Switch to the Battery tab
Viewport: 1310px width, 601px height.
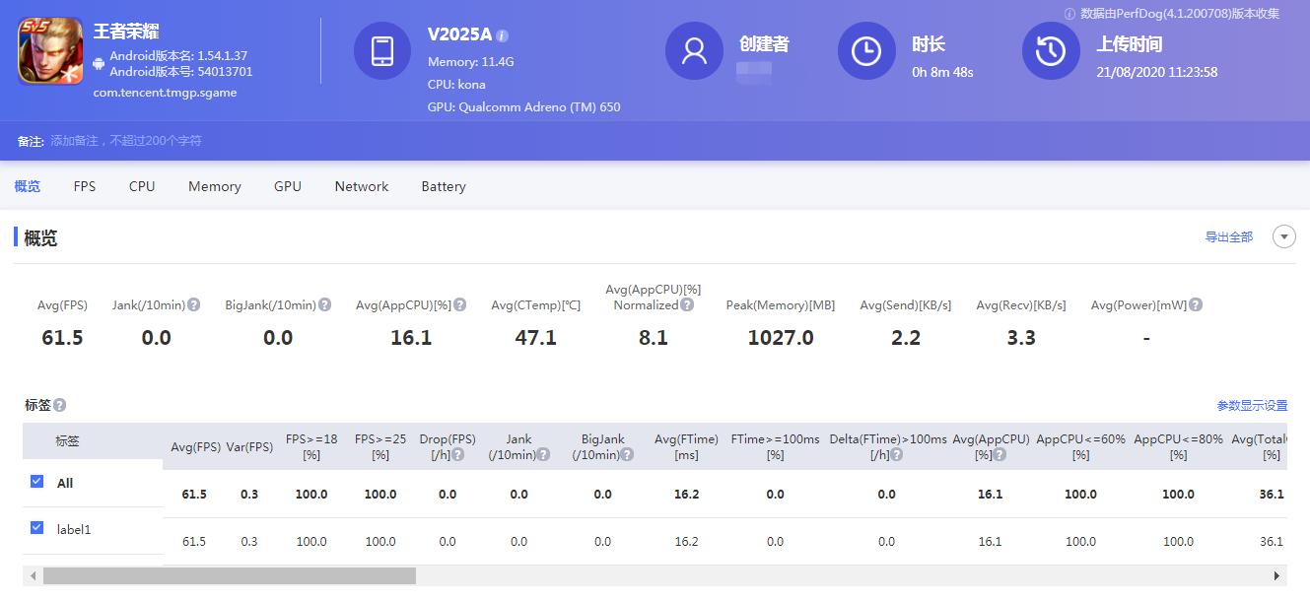tap(443, 185)
